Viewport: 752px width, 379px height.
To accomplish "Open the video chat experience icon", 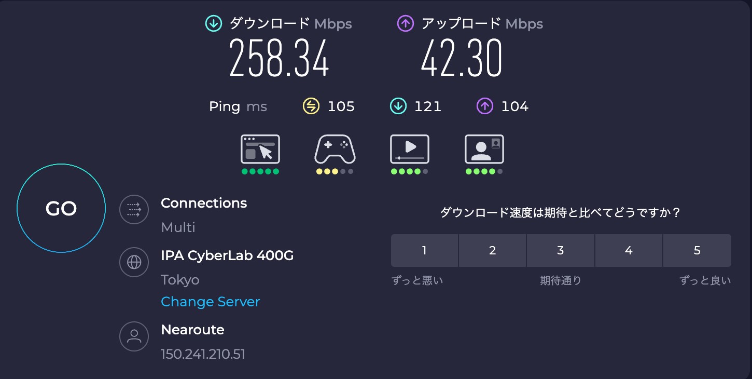I will click(x=484, y=150).
